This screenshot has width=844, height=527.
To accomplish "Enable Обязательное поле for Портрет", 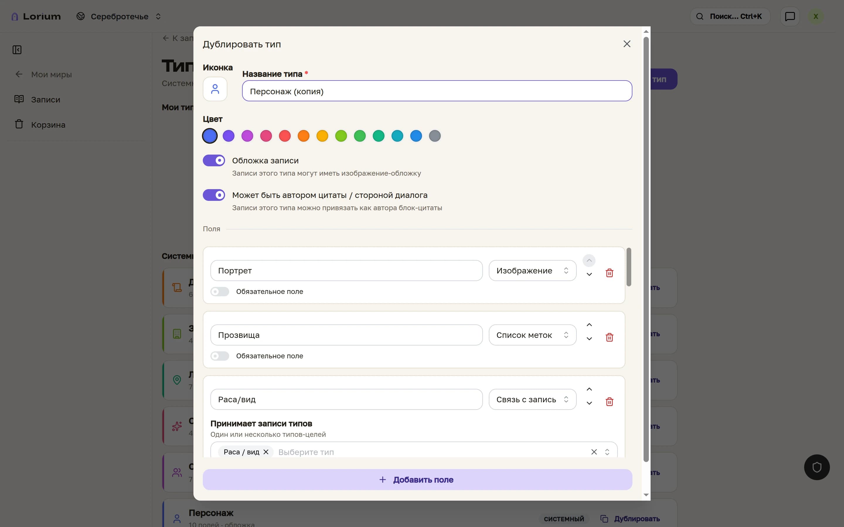I will 220,292.
